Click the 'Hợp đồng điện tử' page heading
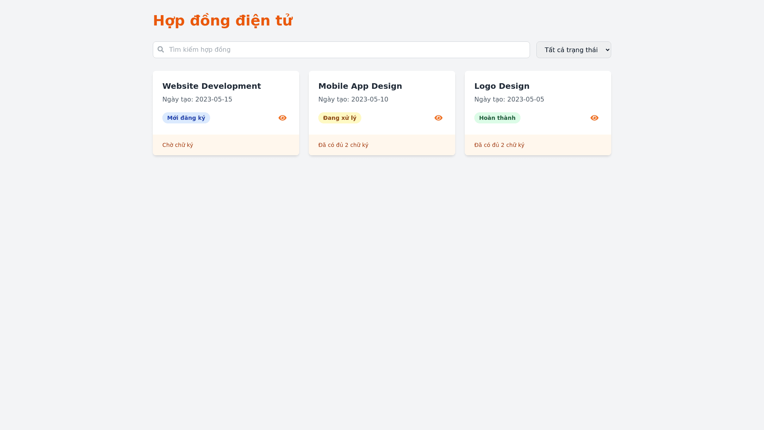This screenshot has height=430, width=764. [222, 21]
